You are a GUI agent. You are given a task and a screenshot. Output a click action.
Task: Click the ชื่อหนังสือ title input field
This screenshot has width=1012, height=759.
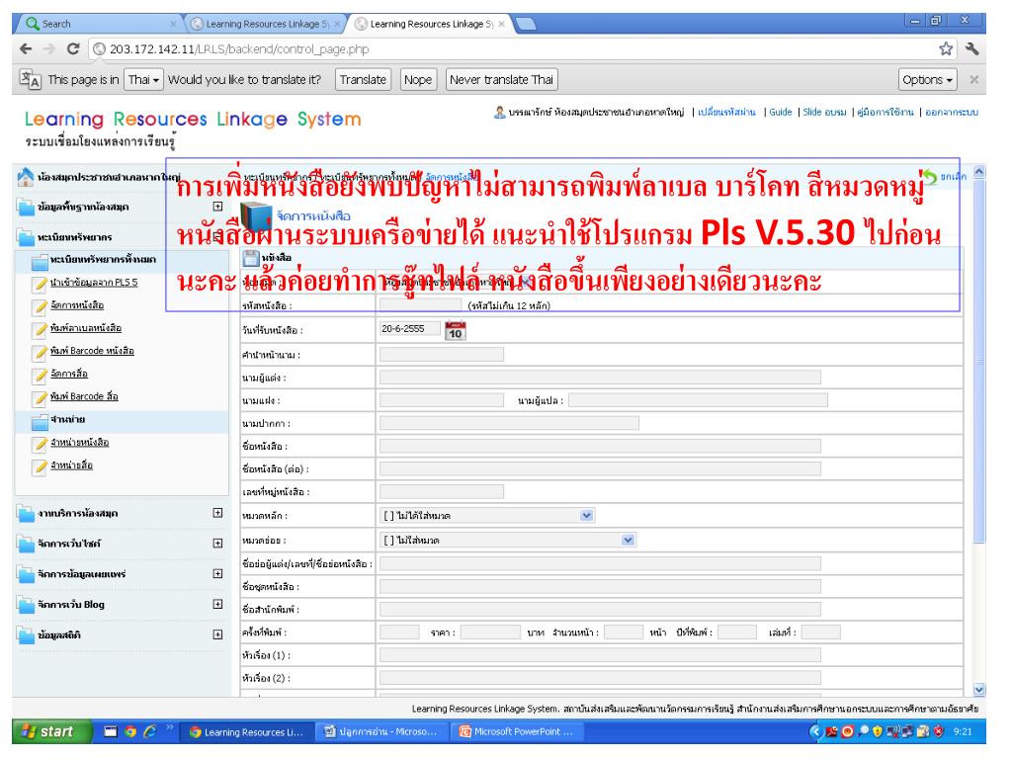pos(600,446)
